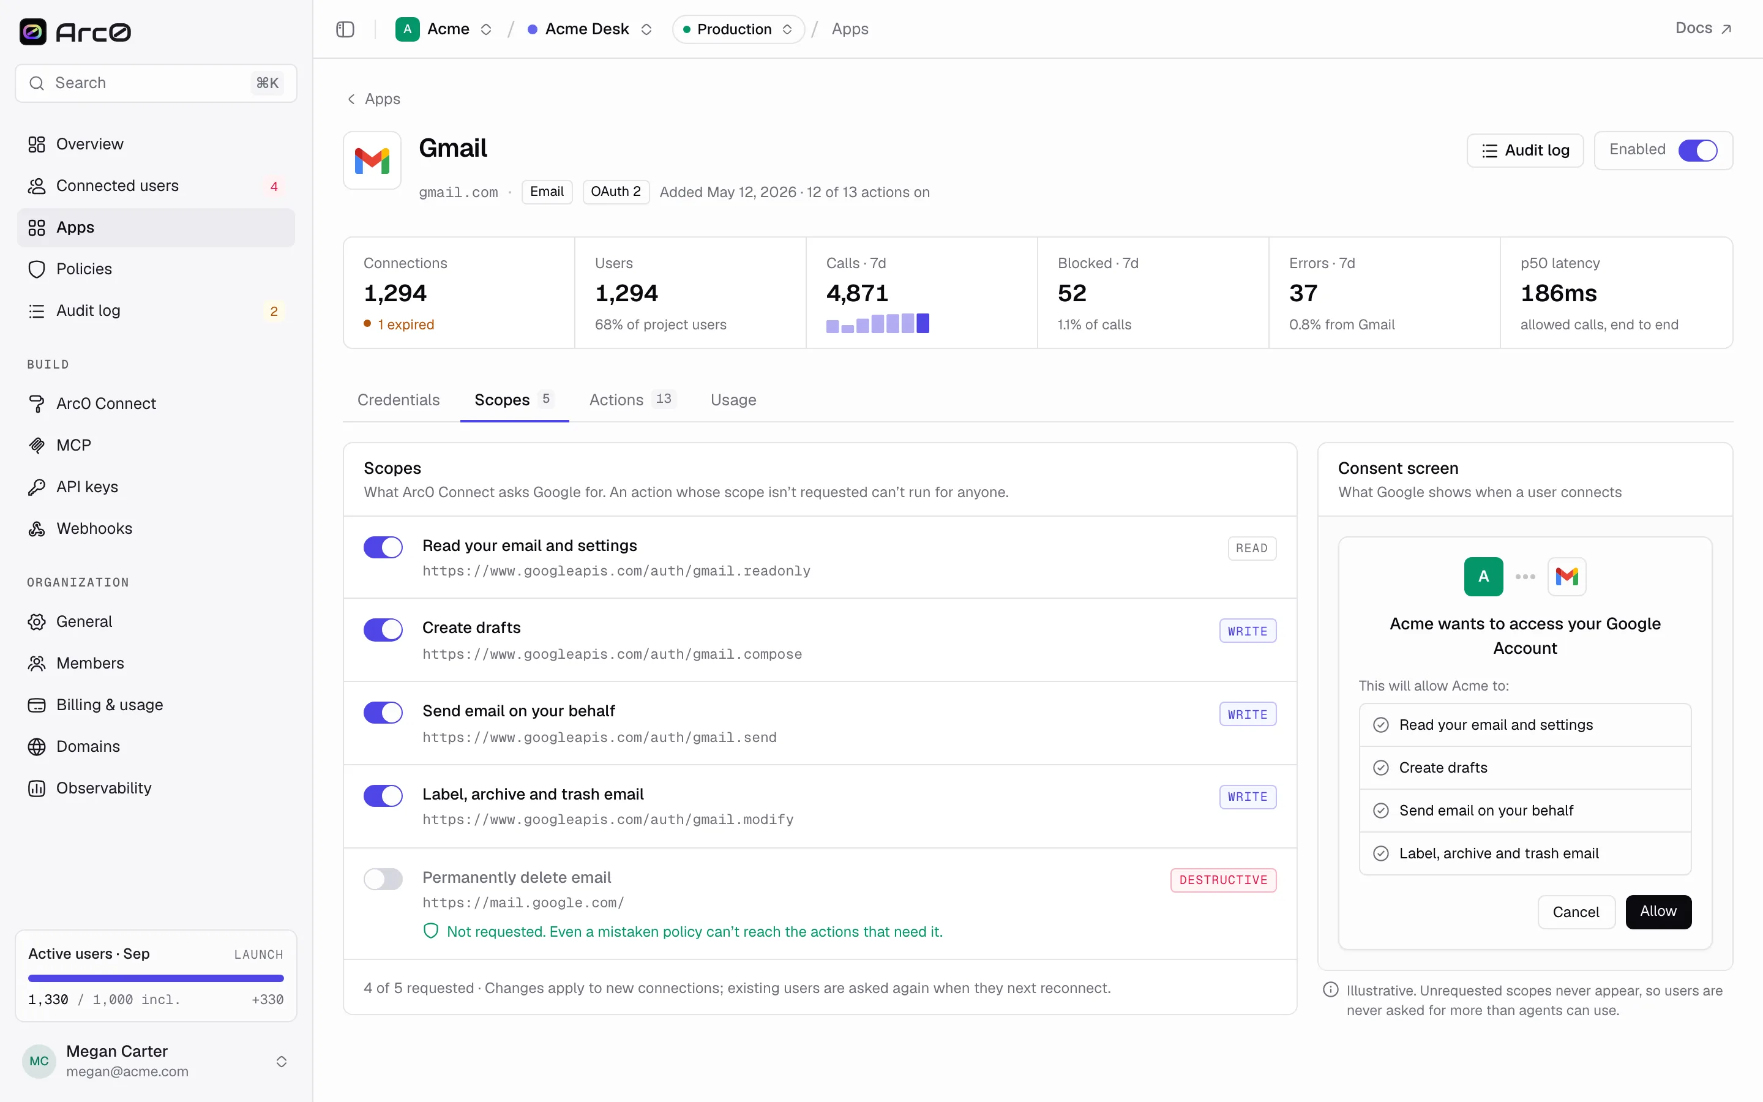Viewport: 1763px width, 1102px height.
Task: Click the large Gmail app logo
Action: (372, 160)
